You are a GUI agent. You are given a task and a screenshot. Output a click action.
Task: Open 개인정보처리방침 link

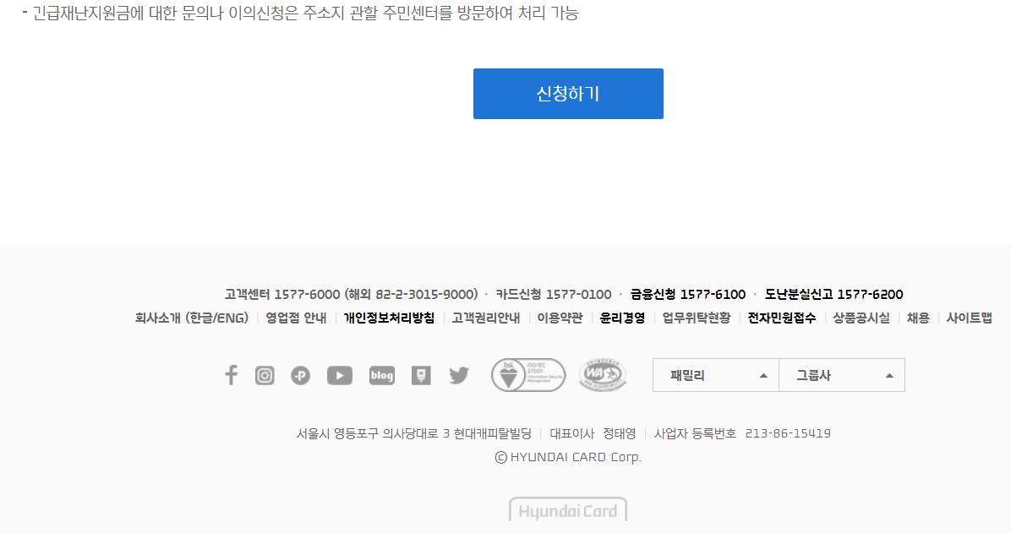(x=389, y=318)
